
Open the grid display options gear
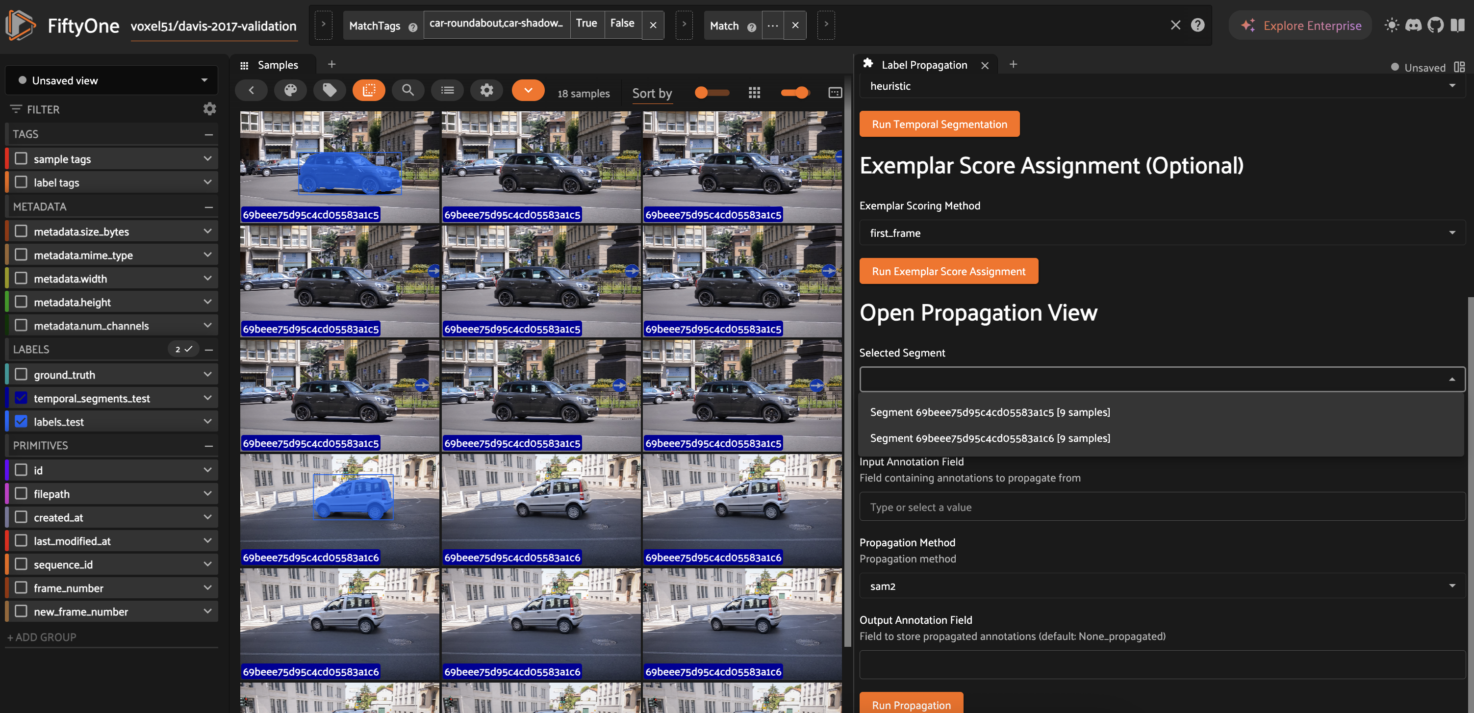pyautogui.click(x=486, y=90)
